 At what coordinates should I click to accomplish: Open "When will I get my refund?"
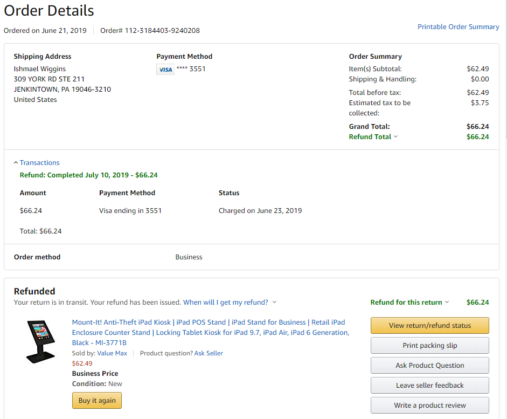click(x=230, y=303)
